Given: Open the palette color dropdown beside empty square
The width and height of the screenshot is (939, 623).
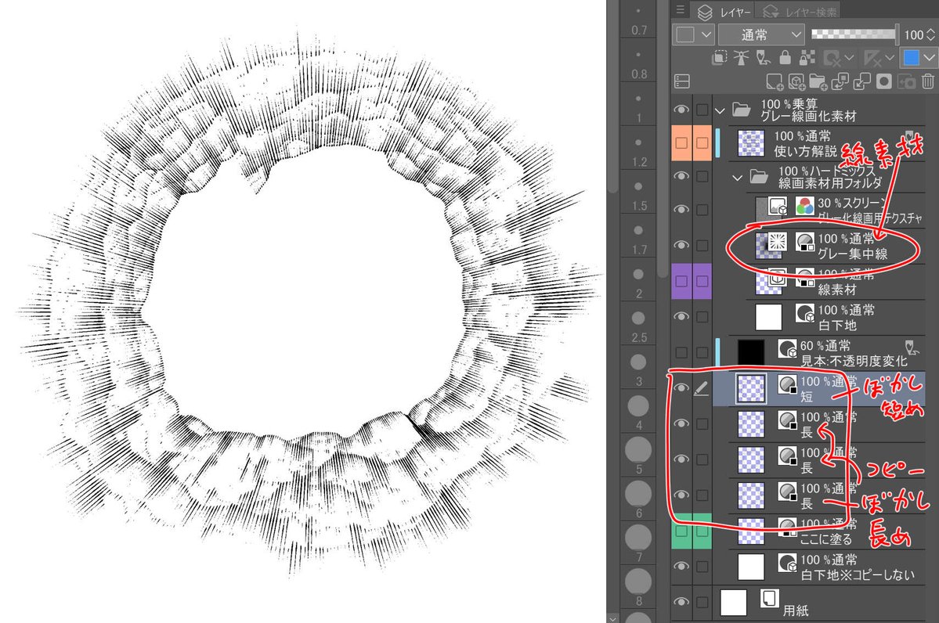Looking at the screenshot, I should click(706, 34).
